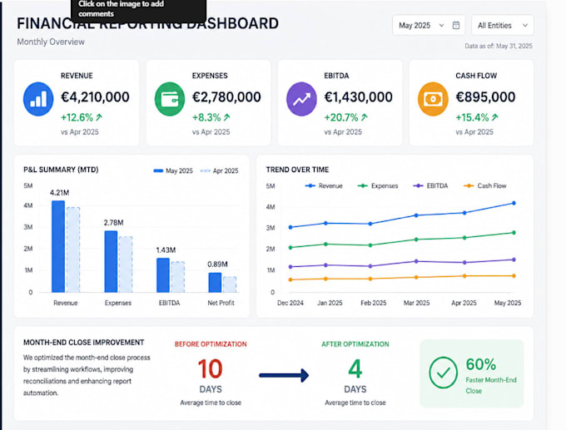Click the chevron beside All Entities
This screenshot has height=430, width=566.
[x=525, y=25]
